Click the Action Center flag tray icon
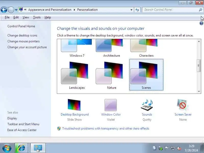This screenshot has width=204, height=153. [x=167, y=148]
